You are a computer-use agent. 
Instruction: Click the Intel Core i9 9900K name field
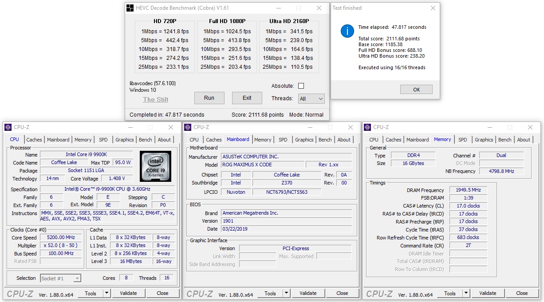coord(86,155)
